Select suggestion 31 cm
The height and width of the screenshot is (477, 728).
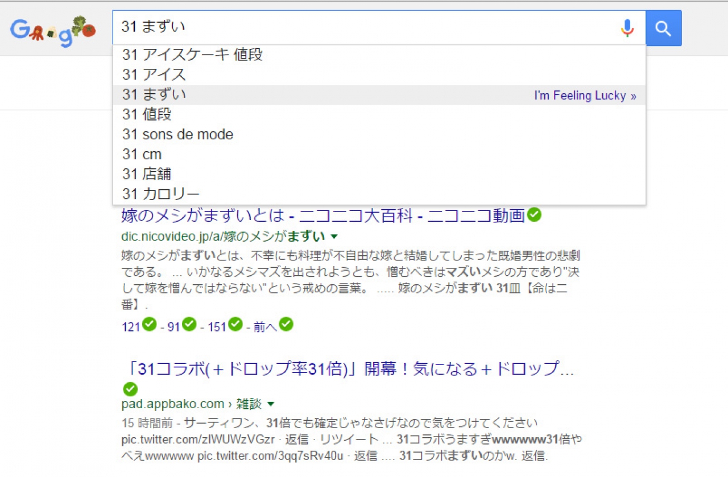click(x=379, y=155)
